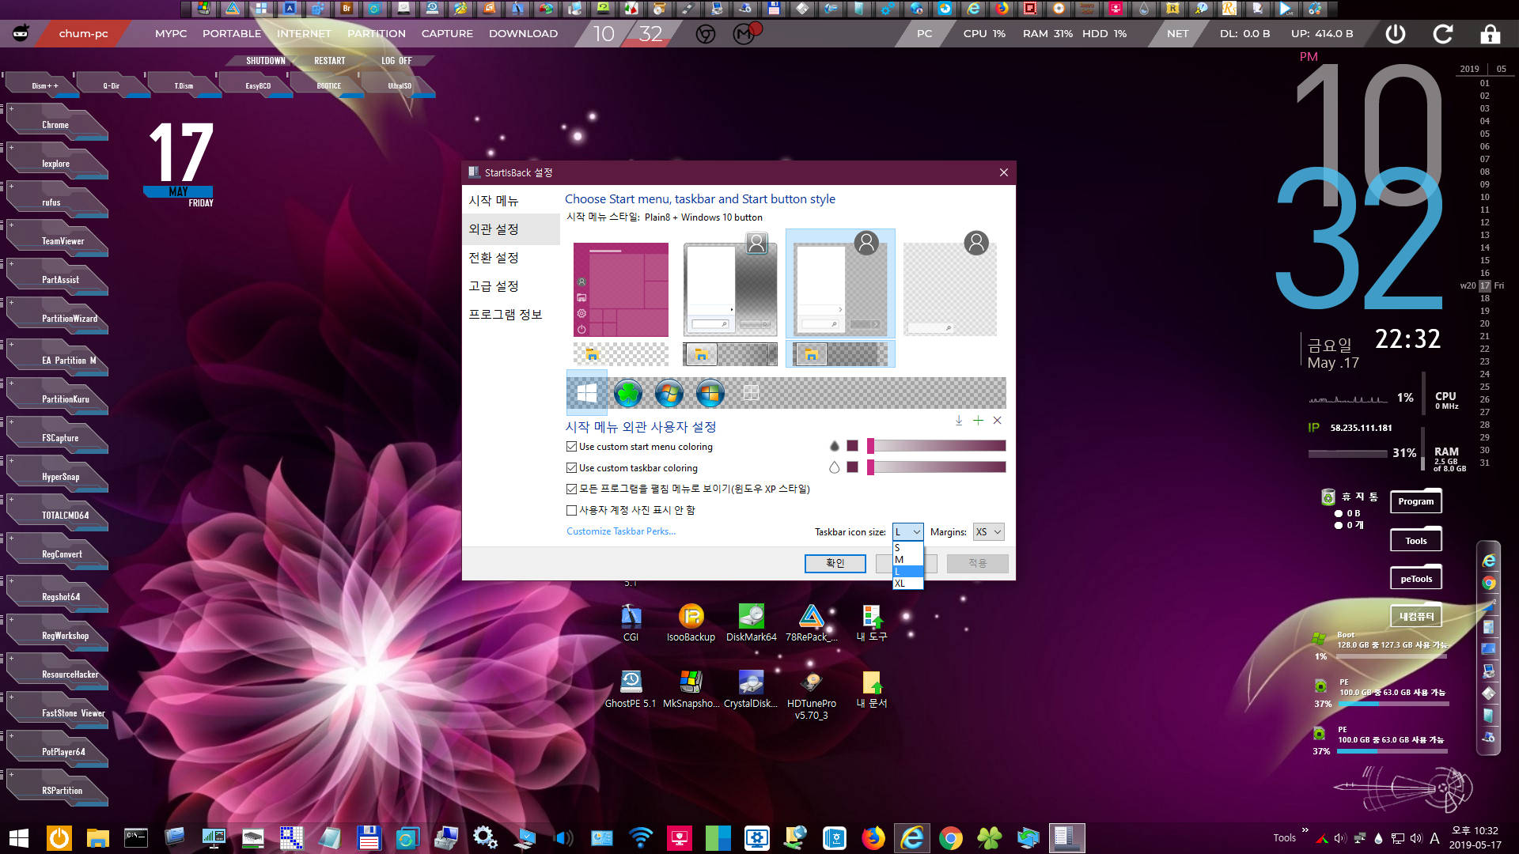Toggle the XP style flyout menu checkbox
The width and height of the screenshot is (1519, 854).
click(x=571, y=489)
